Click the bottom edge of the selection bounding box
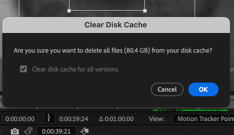 click(107, 11)
